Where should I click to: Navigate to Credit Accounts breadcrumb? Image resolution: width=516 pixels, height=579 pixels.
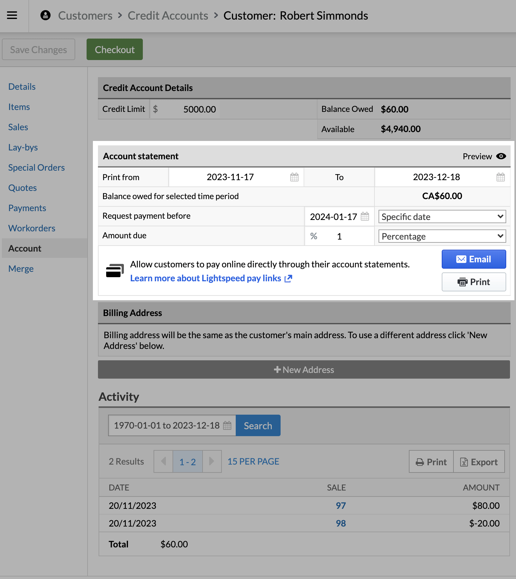pyautogui.click(x=168, y=15)
